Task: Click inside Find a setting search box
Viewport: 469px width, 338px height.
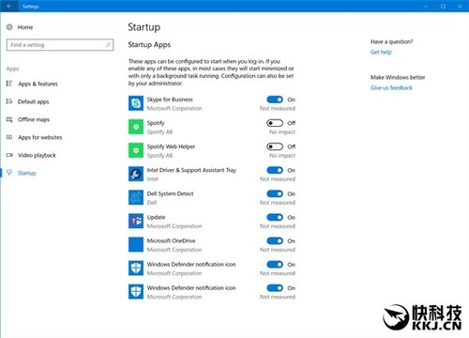Action: (60, 45)
